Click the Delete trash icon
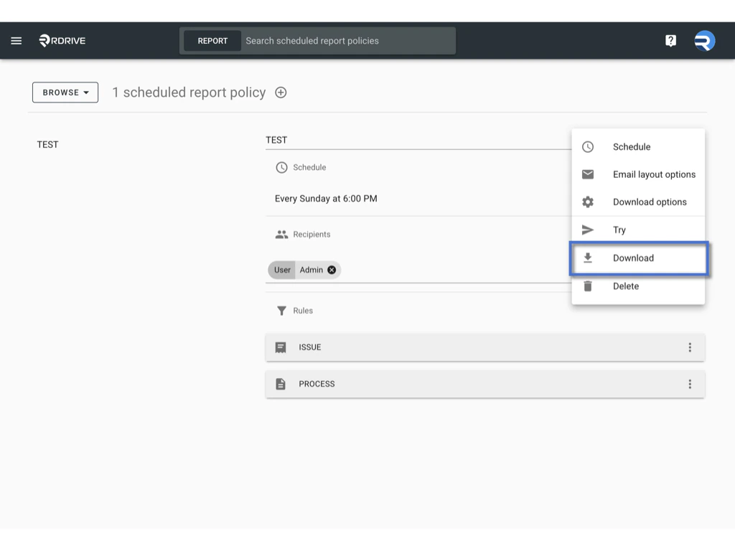This screenshot has width=735, height=551. click(x=587, y=286)
